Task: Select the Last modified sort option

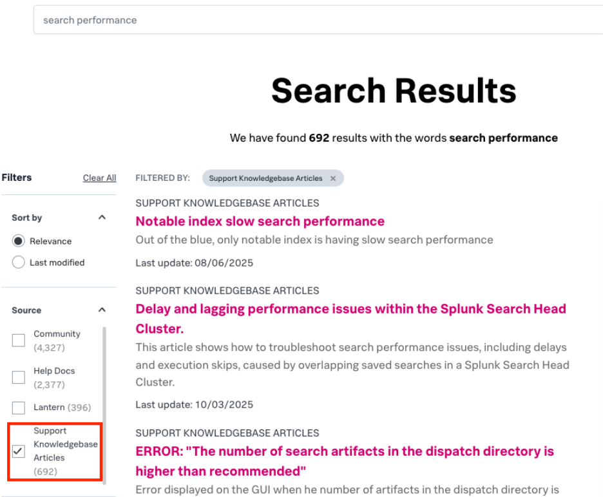Action: pos(19,263)
